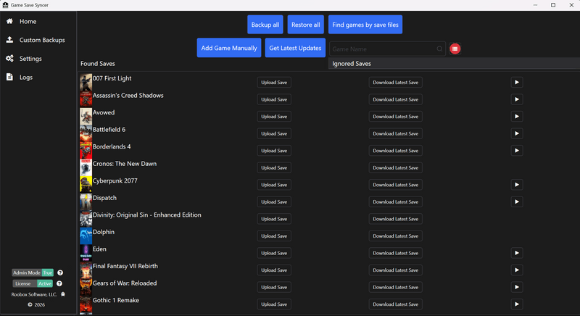The width and height of the screenshot is (580, 316).
Task: Click icon beside Roobox Software, LLC.
Action: 63,294
